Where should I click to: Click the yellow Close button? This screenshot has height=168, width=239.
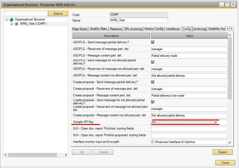(x=225, y=163)
